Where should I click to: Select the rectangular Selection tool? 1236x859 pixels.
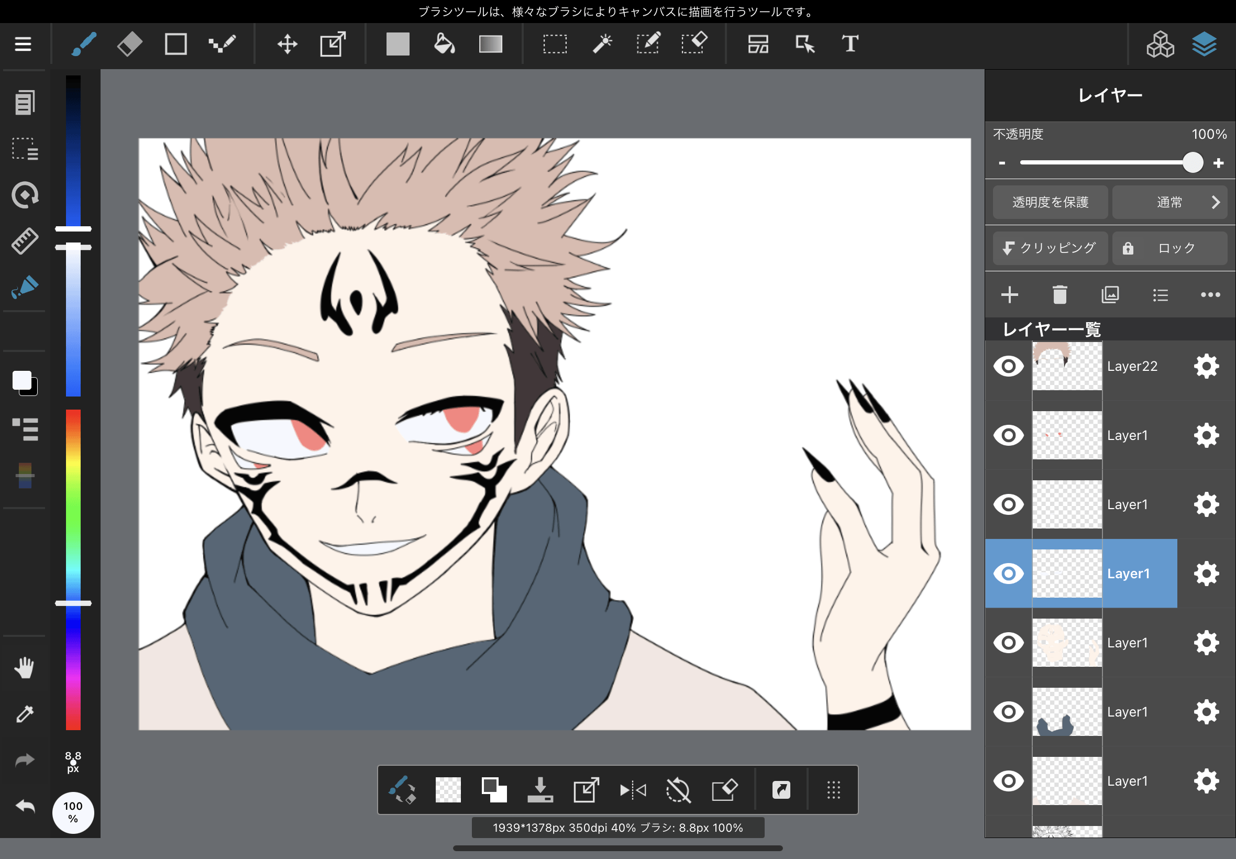point(555,43)
